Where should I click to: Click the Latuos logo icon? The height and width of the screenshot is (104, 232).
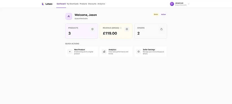tap(43, 4)
